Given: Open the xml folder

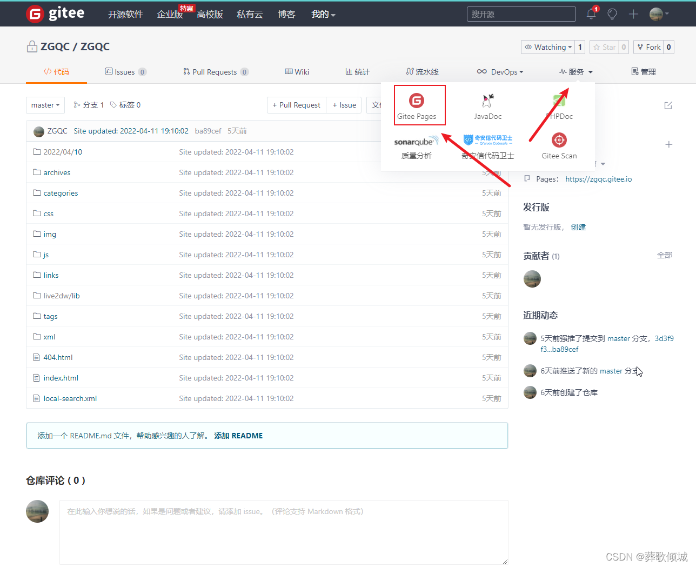Looking at the screenshot, I should tap(49, 337).
